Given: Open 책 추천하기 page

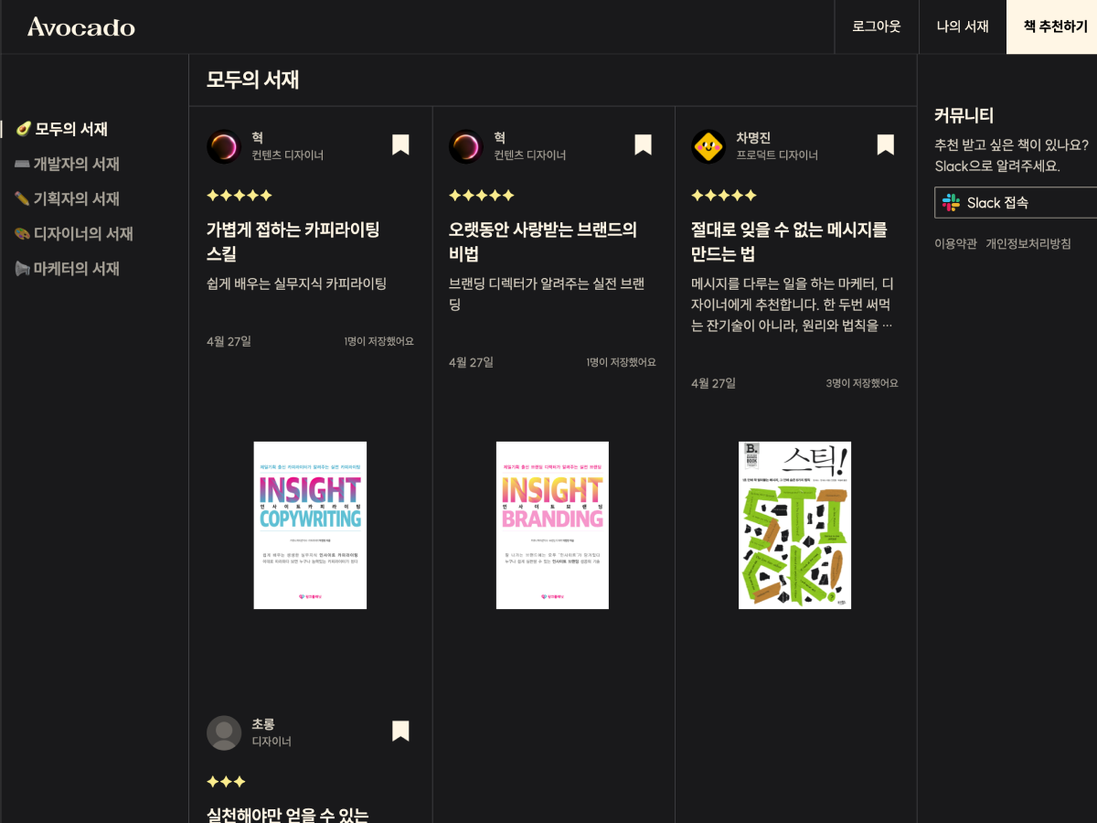Looking at the screenshot, I should pyautogui.click(x=1052, y=27).
